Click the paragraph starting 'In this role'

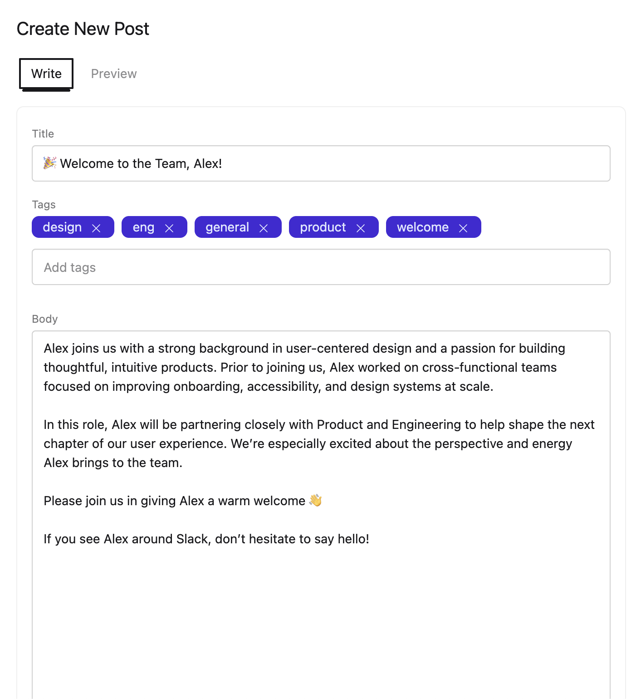tap(318, 443)
